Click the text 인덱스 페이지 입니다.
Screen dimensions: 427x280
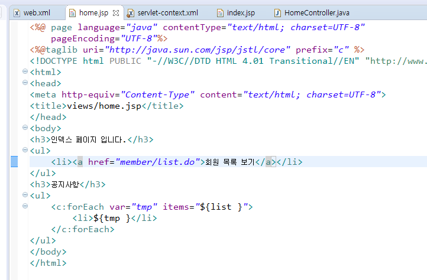pyautogui.click(x=88, y=139)
